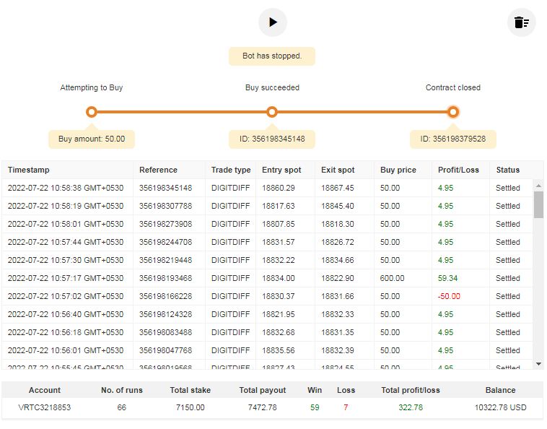Click the scroll down arrow in table
547x429 pixels.
538,364
